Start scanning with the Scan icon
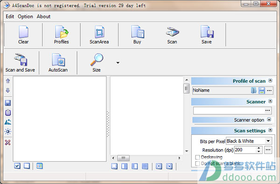 pyautogui.click(x=172, y=32)
